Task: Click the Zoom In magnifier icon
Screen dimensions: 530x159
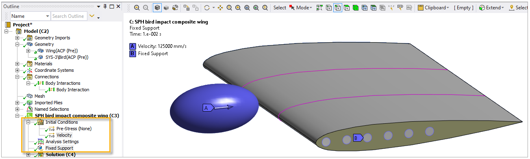Action: tap(137, 8)
